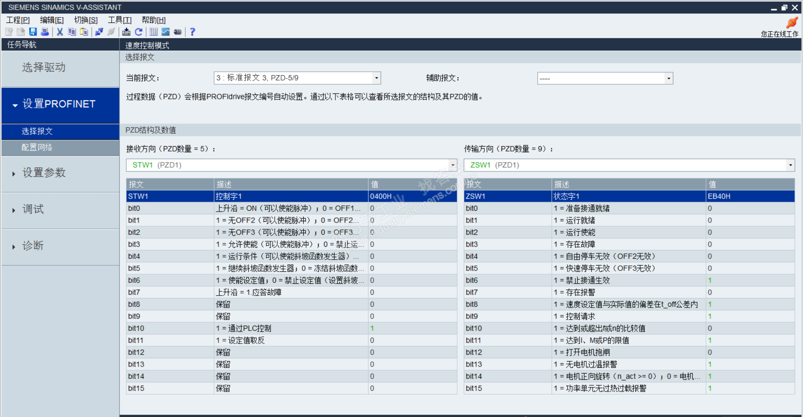Click the '1 = 禁止接通生效' row
The image size is (803, 417).
click(x=629, y=281)
